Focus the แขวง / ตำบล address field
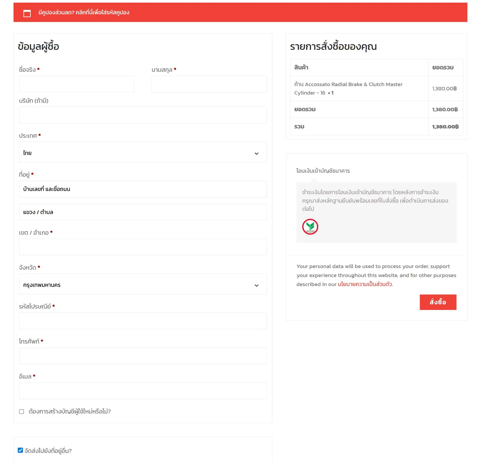The height and width of the screenshot is (463, 487). (x=143, y=212)
